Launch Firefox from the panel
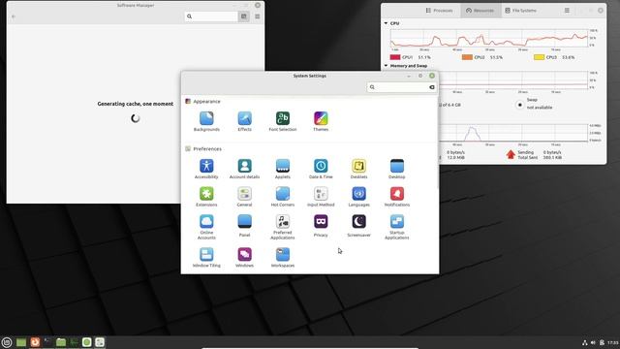This screenshot has height=349, width=620. click(35, 342)
